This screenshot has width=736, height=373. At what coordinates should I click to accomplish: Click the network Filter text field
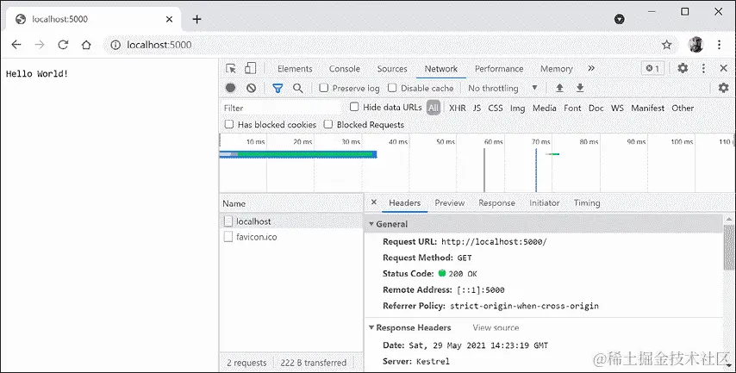pos(281,108)
